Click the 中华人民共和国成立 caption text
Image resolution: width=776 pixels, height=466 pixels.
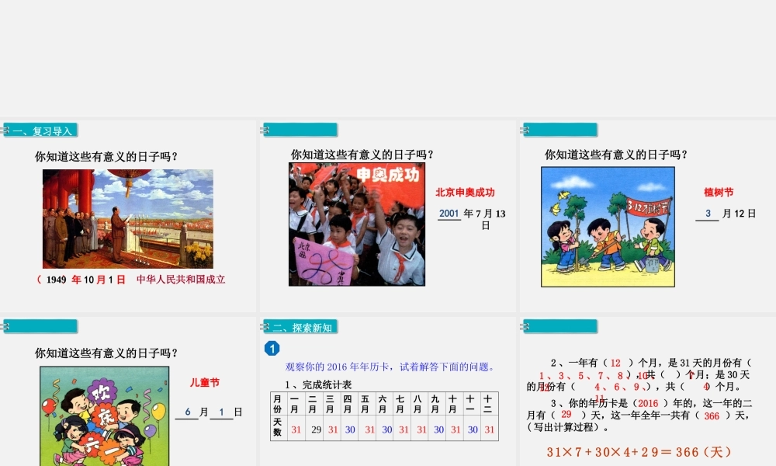[x=181, y=280]
